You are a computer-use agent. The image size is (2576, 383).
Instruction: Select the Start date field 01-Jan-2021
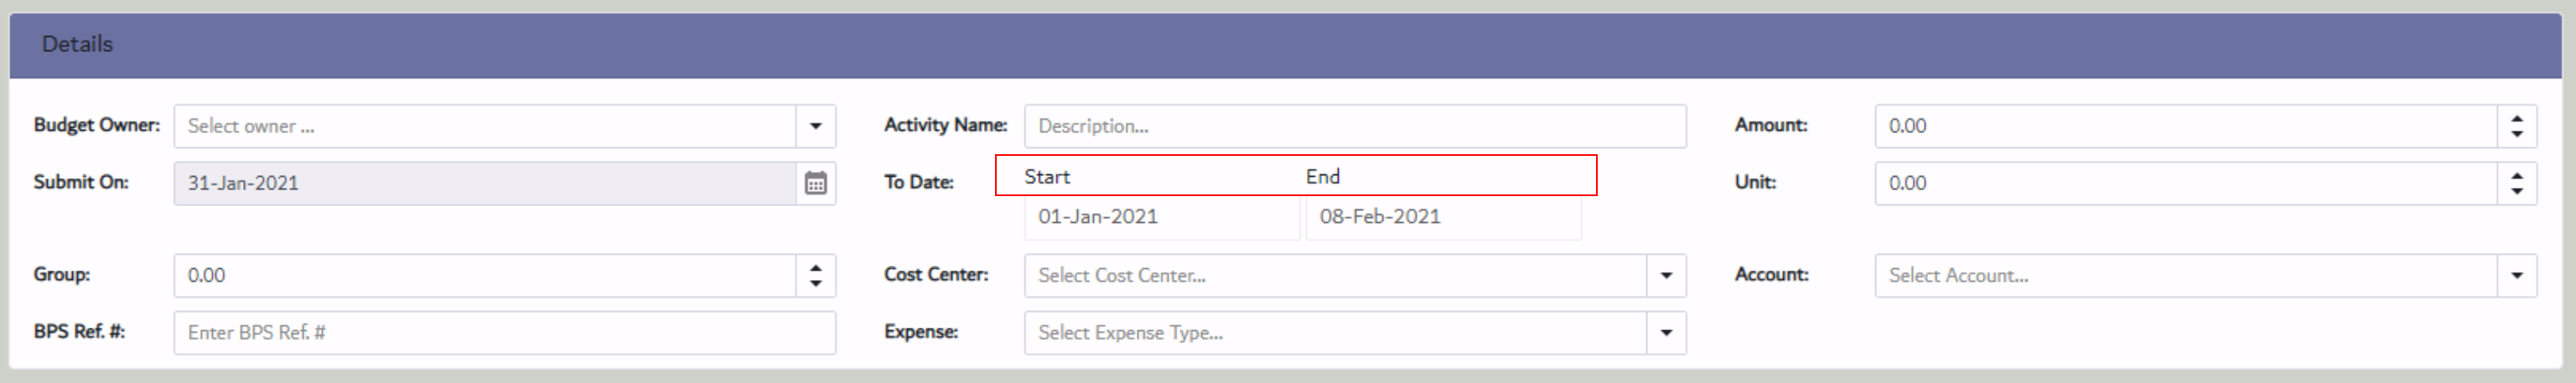pyautogui.click(x=1160, y=217)
